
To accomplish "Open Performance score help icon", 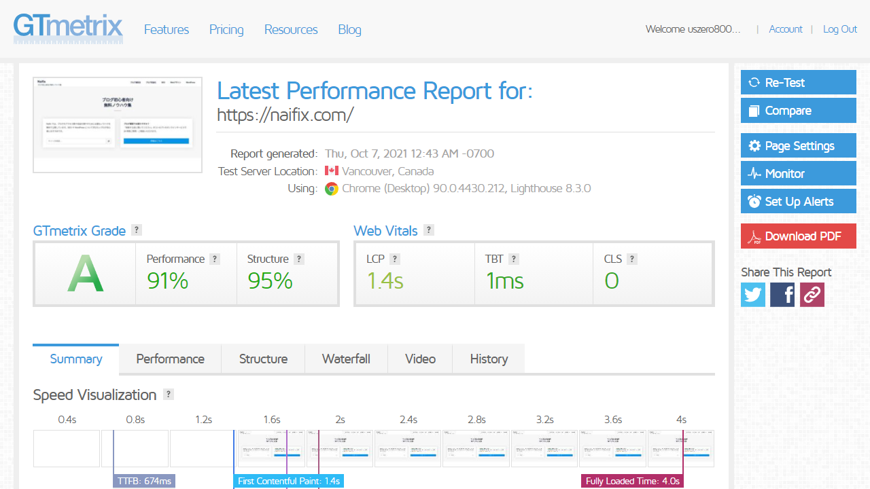I will [215, 259].
